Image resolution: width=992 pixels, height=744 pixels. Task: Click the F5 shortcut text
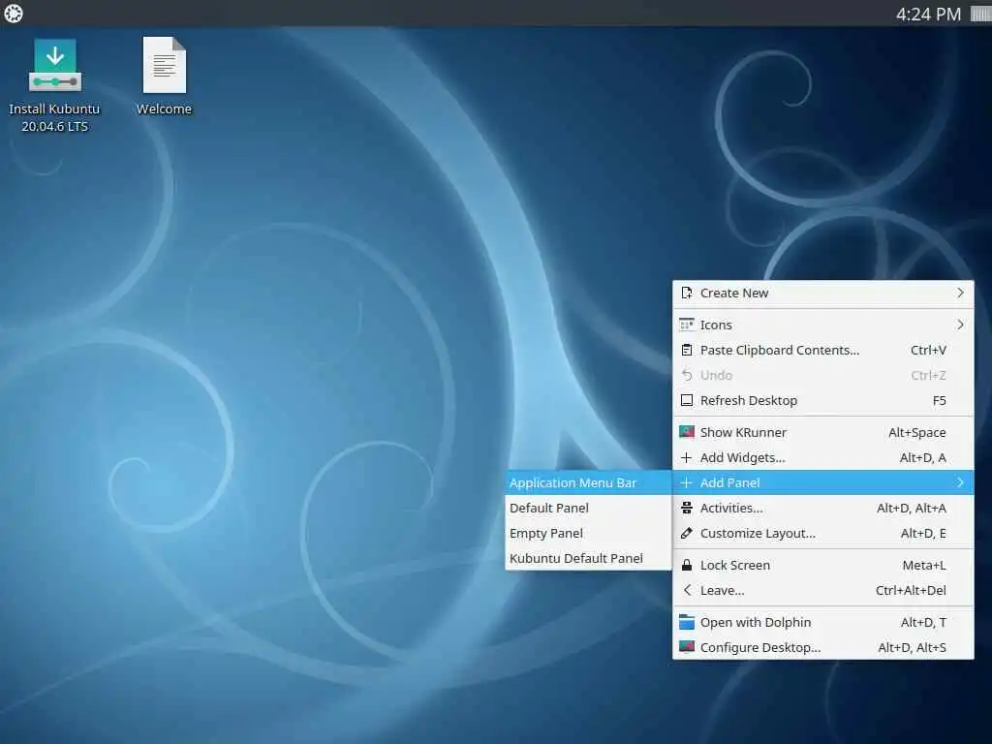coord(940,400)
